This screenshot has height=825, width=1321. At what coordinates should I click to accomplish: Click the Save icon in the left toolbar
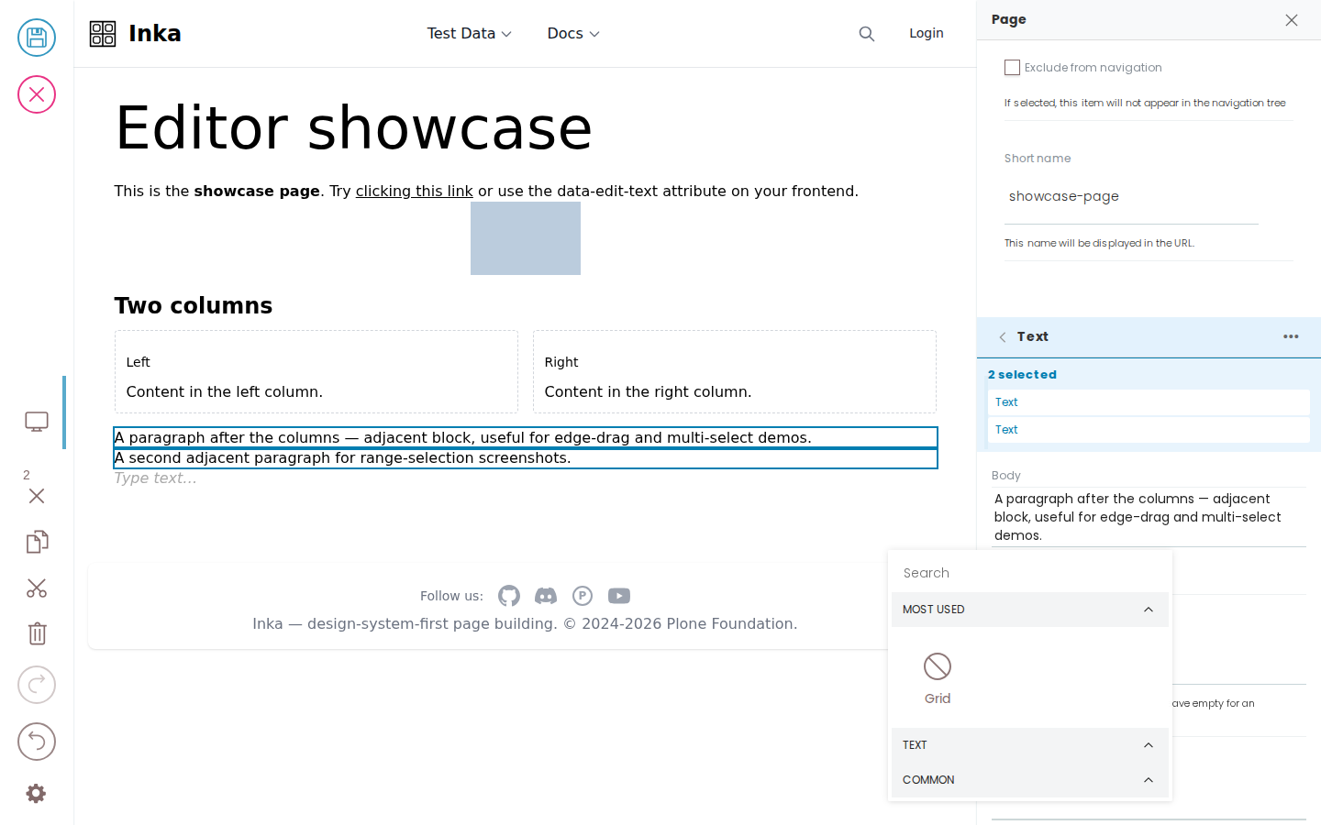tap(37, 38)
